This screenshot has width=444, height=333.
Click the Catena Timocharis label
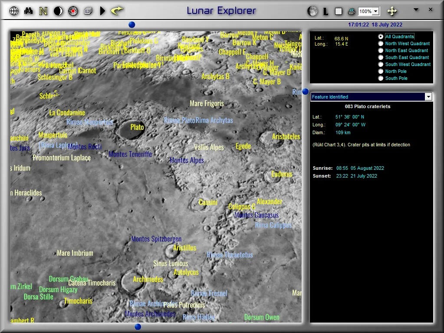(92, 283)
